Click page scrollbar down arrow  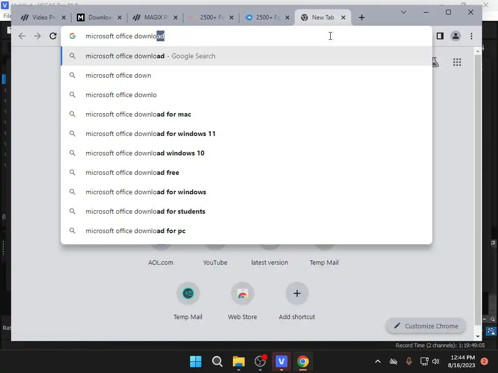pyautogui.click(x=478, y=337)
